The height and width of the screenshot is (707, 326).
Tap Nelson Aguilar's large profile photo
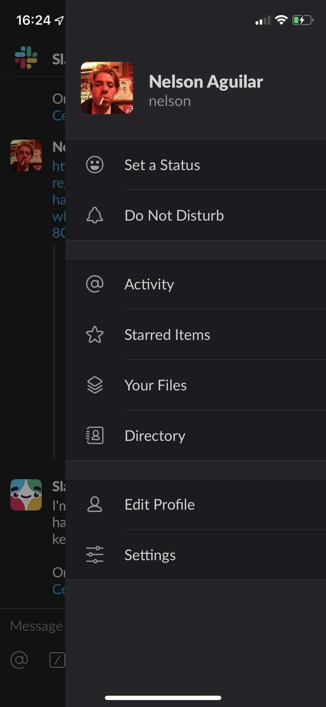click(107, 88)
